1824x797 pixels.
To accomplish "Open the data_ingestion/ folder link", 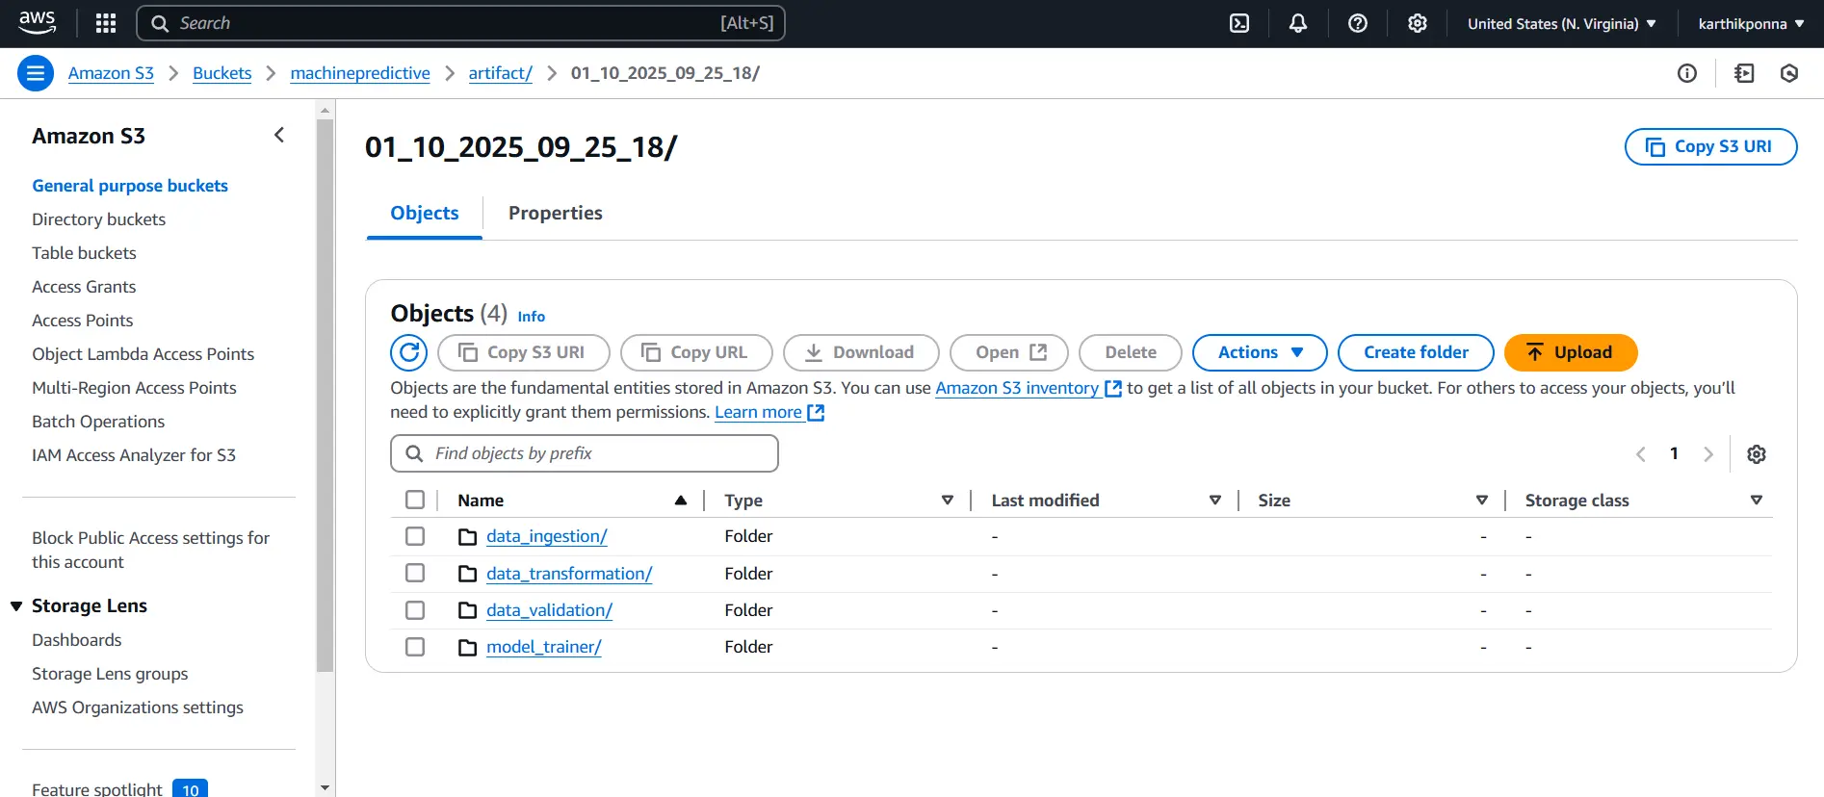I will [x=547, y=536].
